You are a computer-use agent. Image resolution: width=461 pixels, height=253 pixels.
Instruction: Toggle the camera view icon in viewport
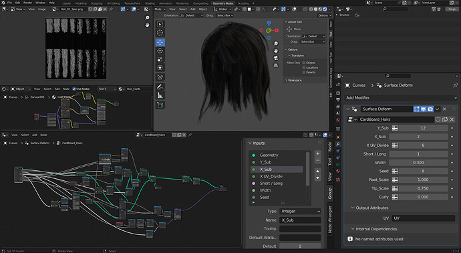coord(276,58)
